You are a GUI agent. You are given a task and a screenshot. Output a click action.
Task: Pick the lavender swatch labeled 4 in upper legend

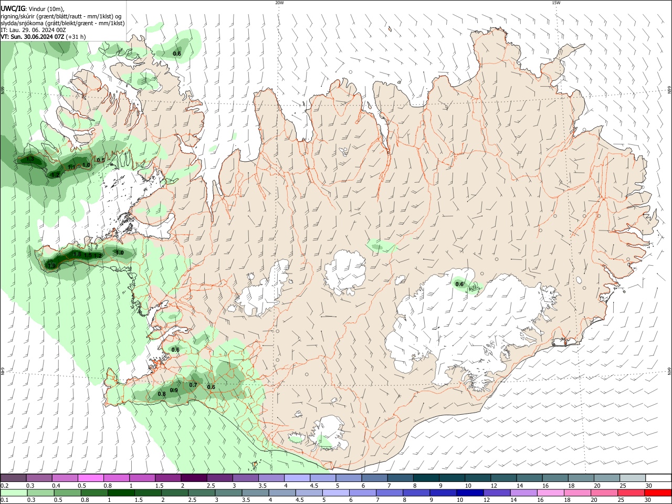297,478
